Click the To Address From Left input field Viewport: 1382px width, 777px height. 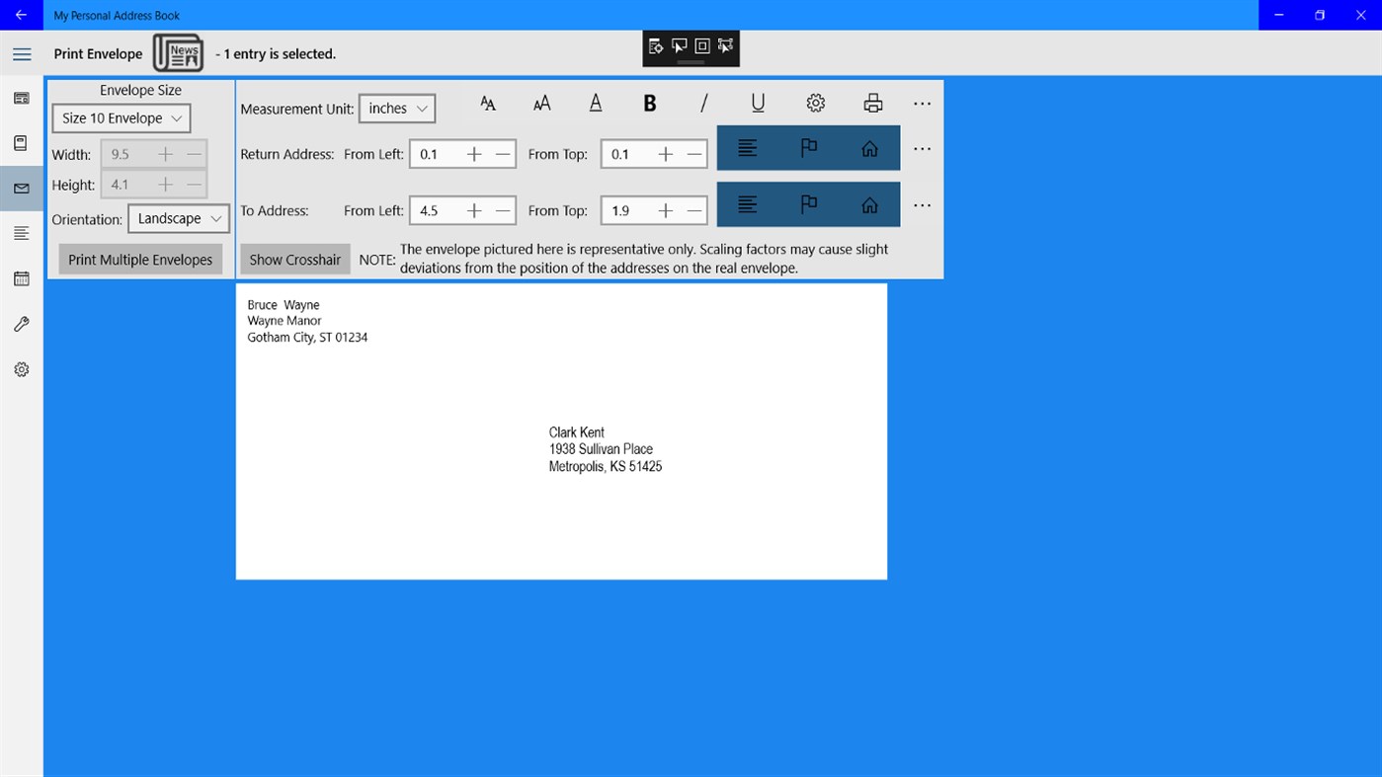(430, 209)
